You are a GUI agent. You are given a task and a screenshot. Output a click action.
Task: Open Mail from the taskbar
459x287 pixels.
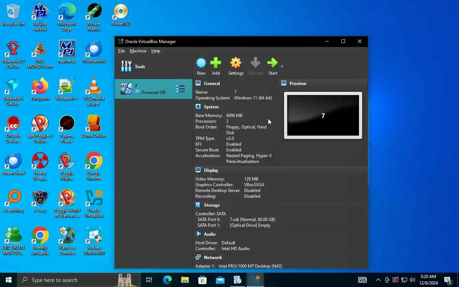click(x=220, y=280)
